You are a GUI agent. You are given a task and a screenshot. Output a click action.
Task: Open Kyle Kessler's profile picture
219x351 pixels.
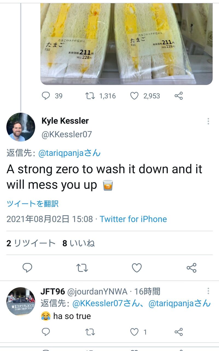[21, 127]
